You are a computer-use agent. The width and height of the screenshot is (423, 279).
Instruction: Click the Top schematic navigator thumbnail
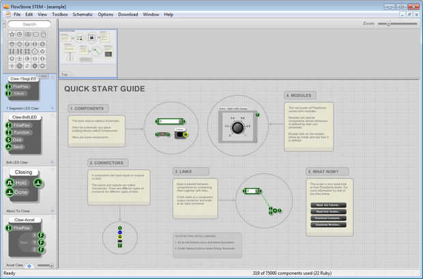[88, 54]
